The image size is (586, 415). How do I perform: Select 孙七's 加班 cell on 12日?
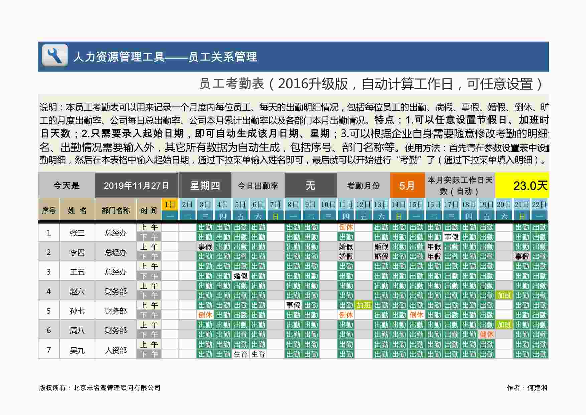pyautogui.click(x=363, y=305)
